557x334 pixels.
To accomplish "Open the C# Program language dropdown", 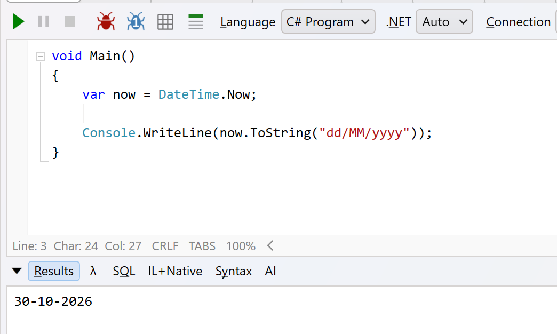I will click(328, 22).
